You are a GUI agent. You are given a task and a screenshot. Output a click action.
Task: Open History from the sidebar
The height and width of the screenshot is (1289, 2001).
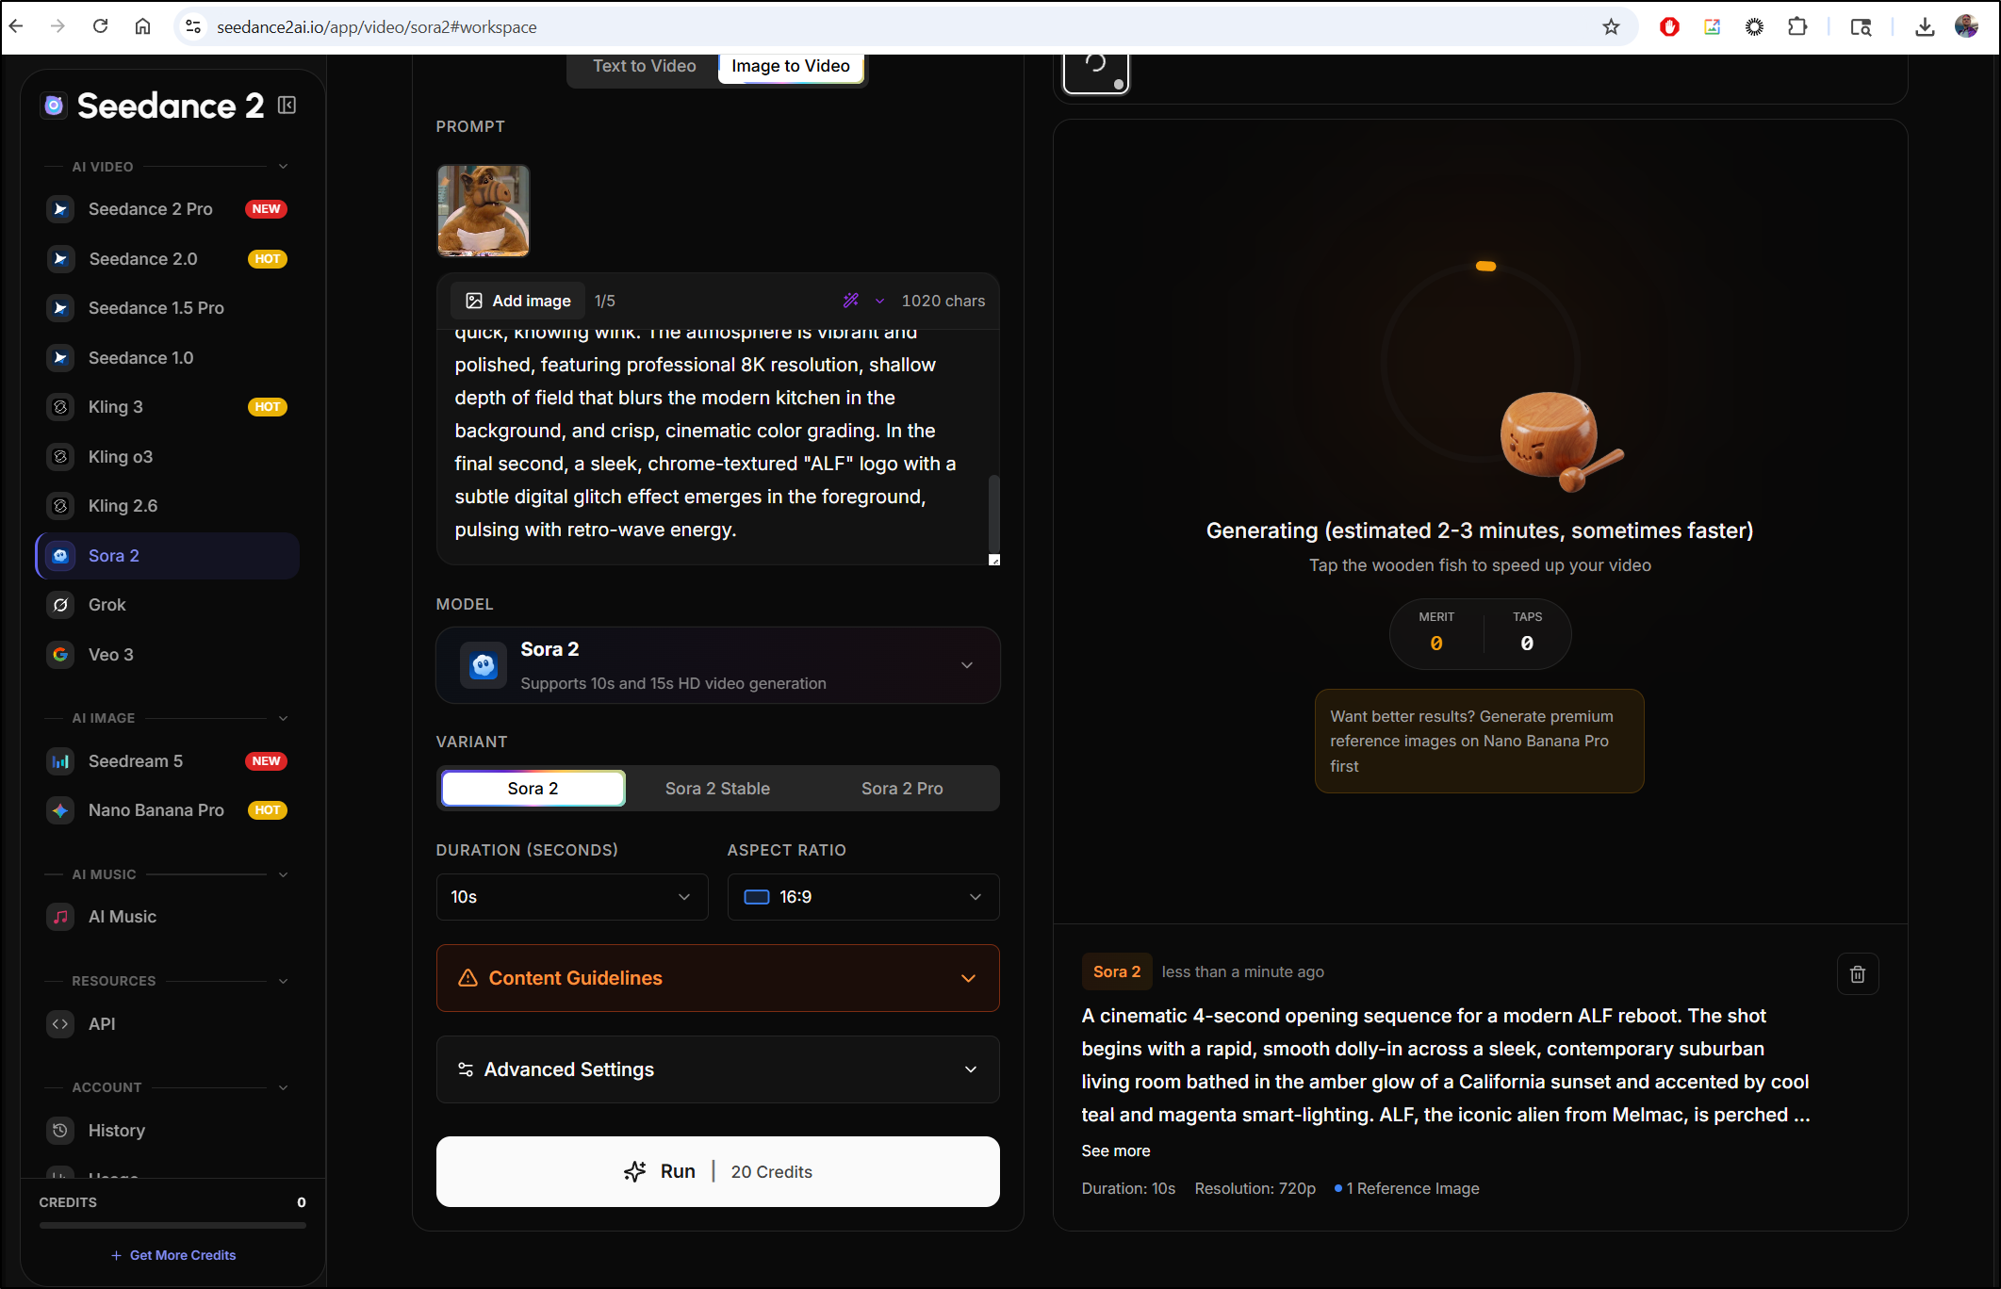[117, 1130]
